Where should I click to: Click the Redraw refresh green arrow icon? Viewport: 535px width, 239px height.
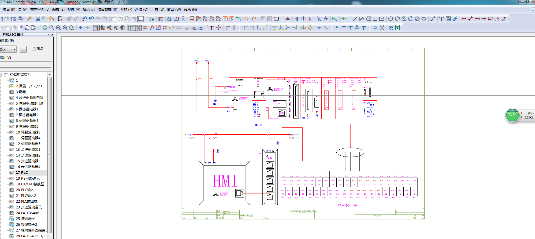click(x=45, y=28)
